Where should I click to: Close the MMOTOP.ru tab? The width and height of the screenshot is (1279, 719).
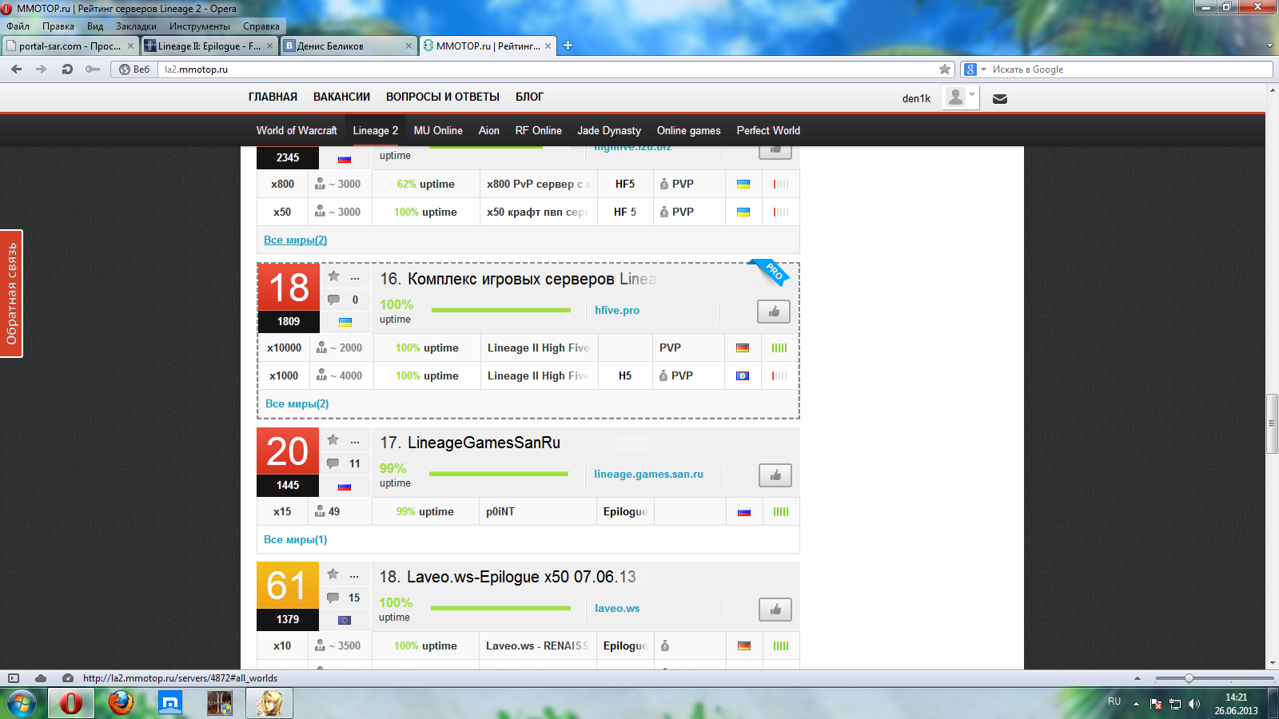pos(548,46)
